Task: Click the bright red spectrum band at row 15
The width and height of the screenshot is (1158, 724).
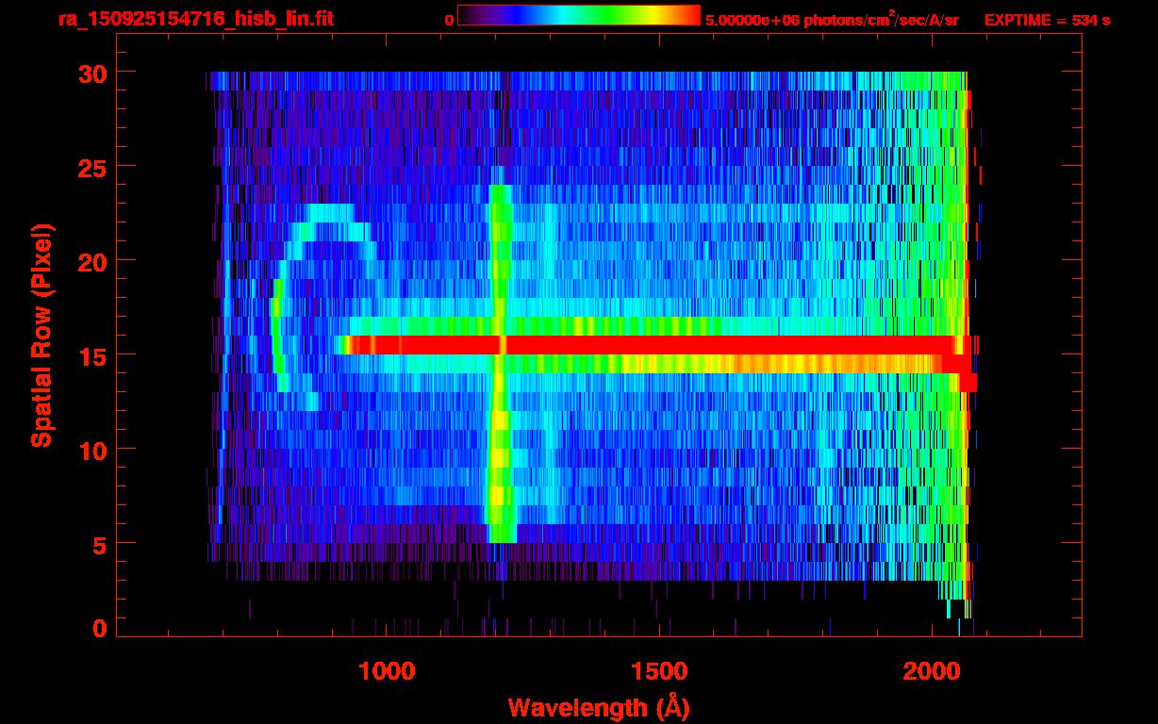Action: [x=651, y=345]
